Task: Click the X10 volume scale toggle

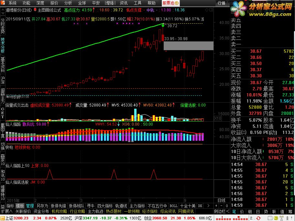Action: tap(218, 118)
